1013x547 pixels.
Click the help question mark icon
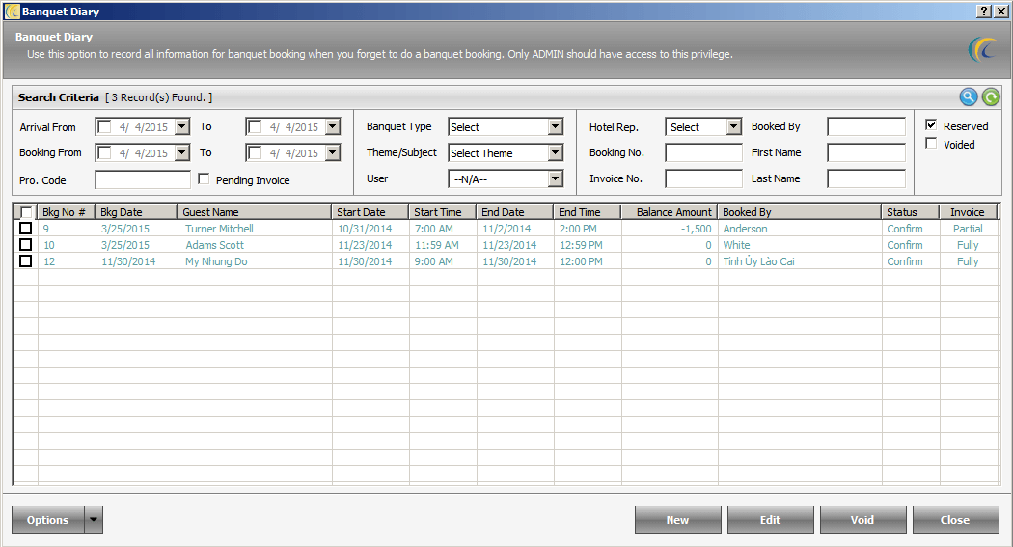click(983, 12)
